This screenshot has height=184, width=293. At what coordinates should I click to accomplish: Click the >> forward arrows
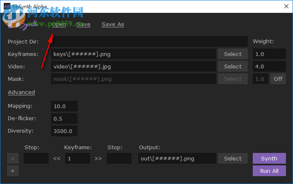tap(98, 158)
